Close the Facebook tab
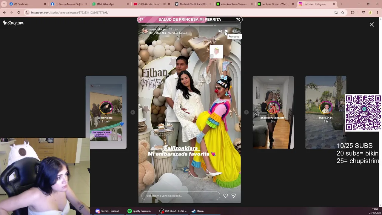 (x=45, y=4)
